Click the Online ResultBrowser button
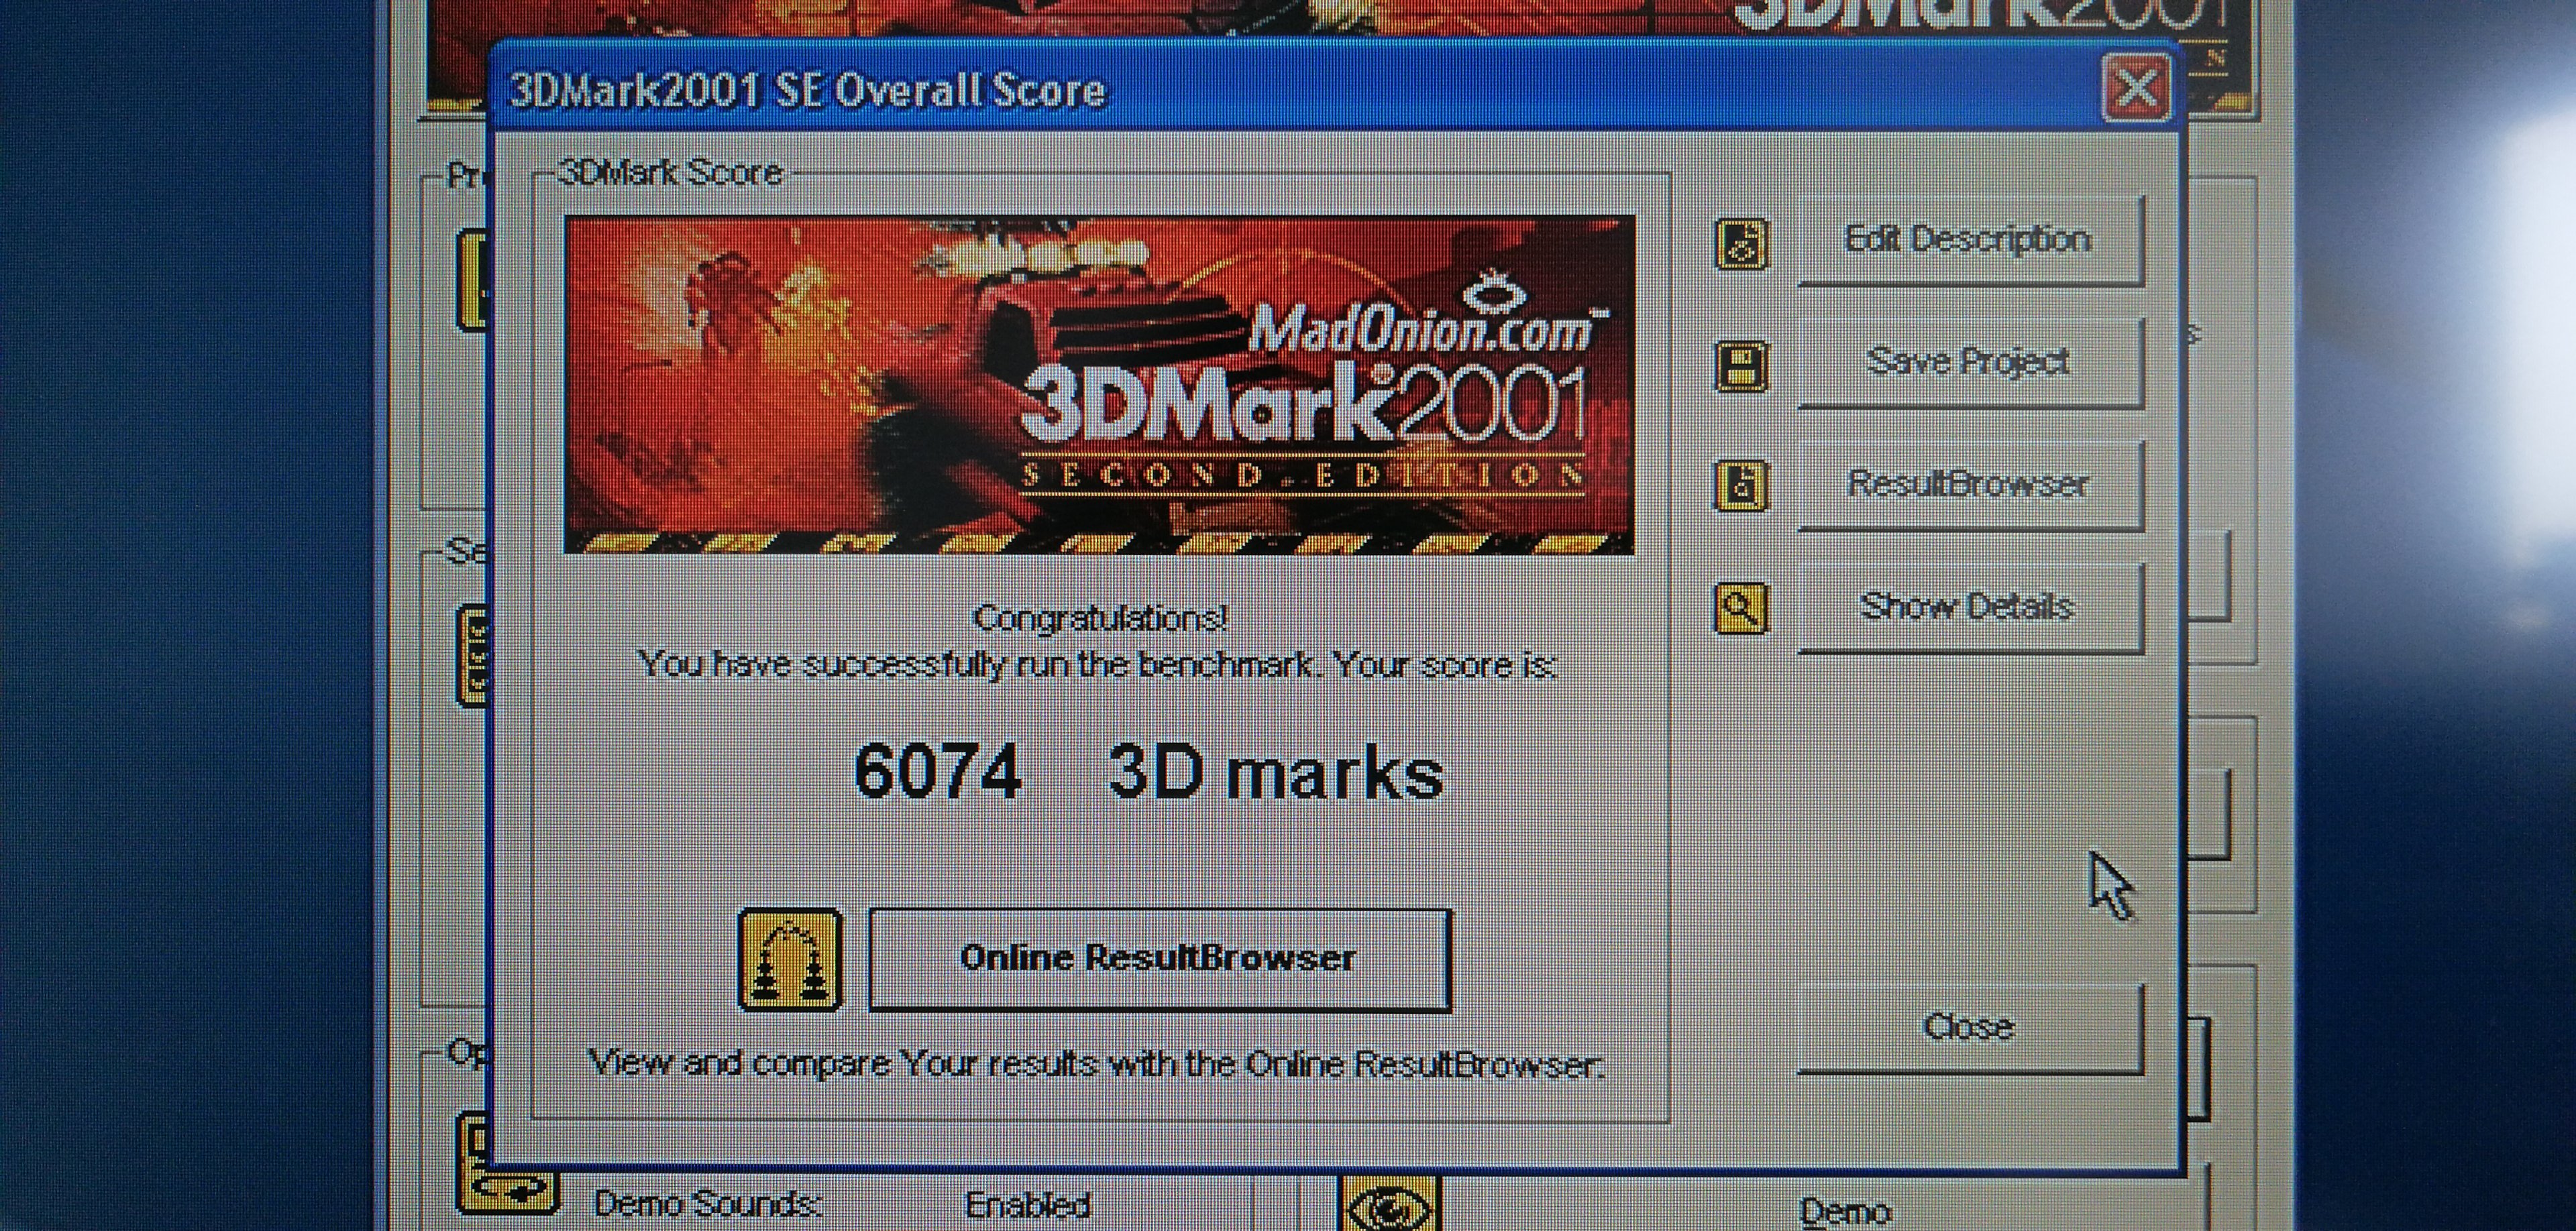Screen dimensions: 2576x1231 coord(1159,959)
